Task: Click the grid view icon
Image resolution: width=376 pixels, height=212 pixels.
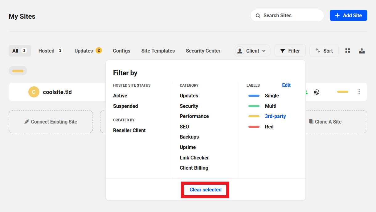Action: tap(348, 51)
